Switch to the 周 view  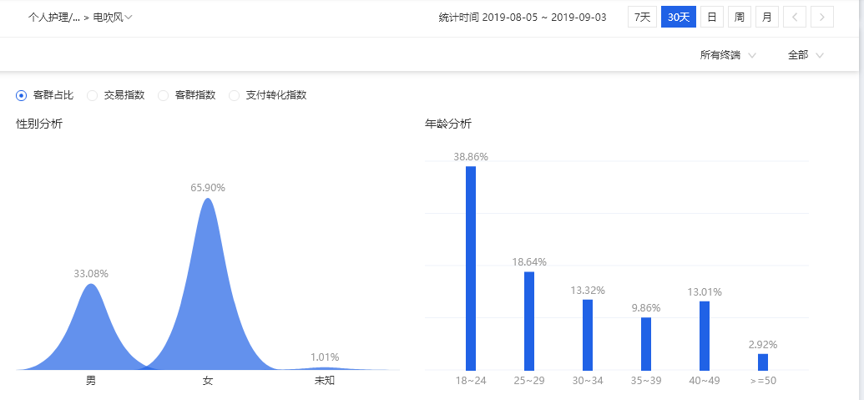(740, 17)
